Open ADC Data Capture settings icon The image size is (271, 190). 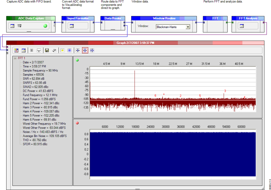click(x=12, y=26)
